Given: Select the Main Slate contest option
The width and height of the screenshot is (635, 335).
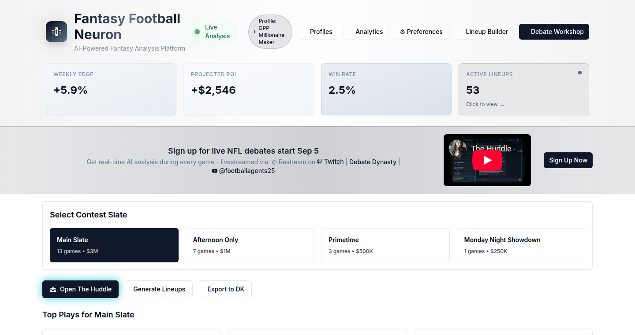Looking at the screenshot, I should [x=114, y=245].
